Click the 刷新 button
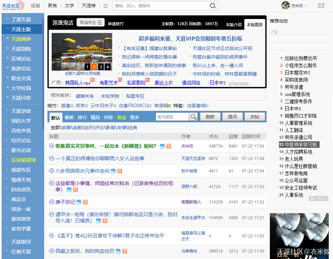333x259 pixels. (x=210, y=117)
